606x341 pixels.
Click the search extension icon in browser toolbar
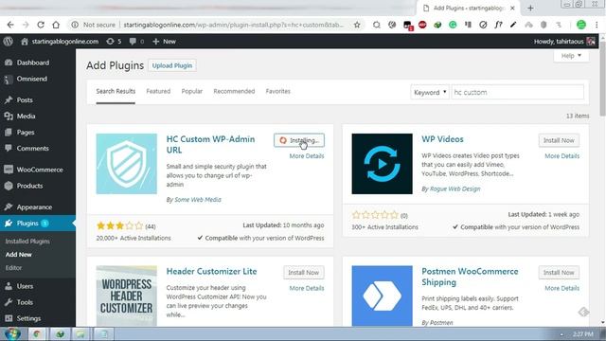pos(377,25)
